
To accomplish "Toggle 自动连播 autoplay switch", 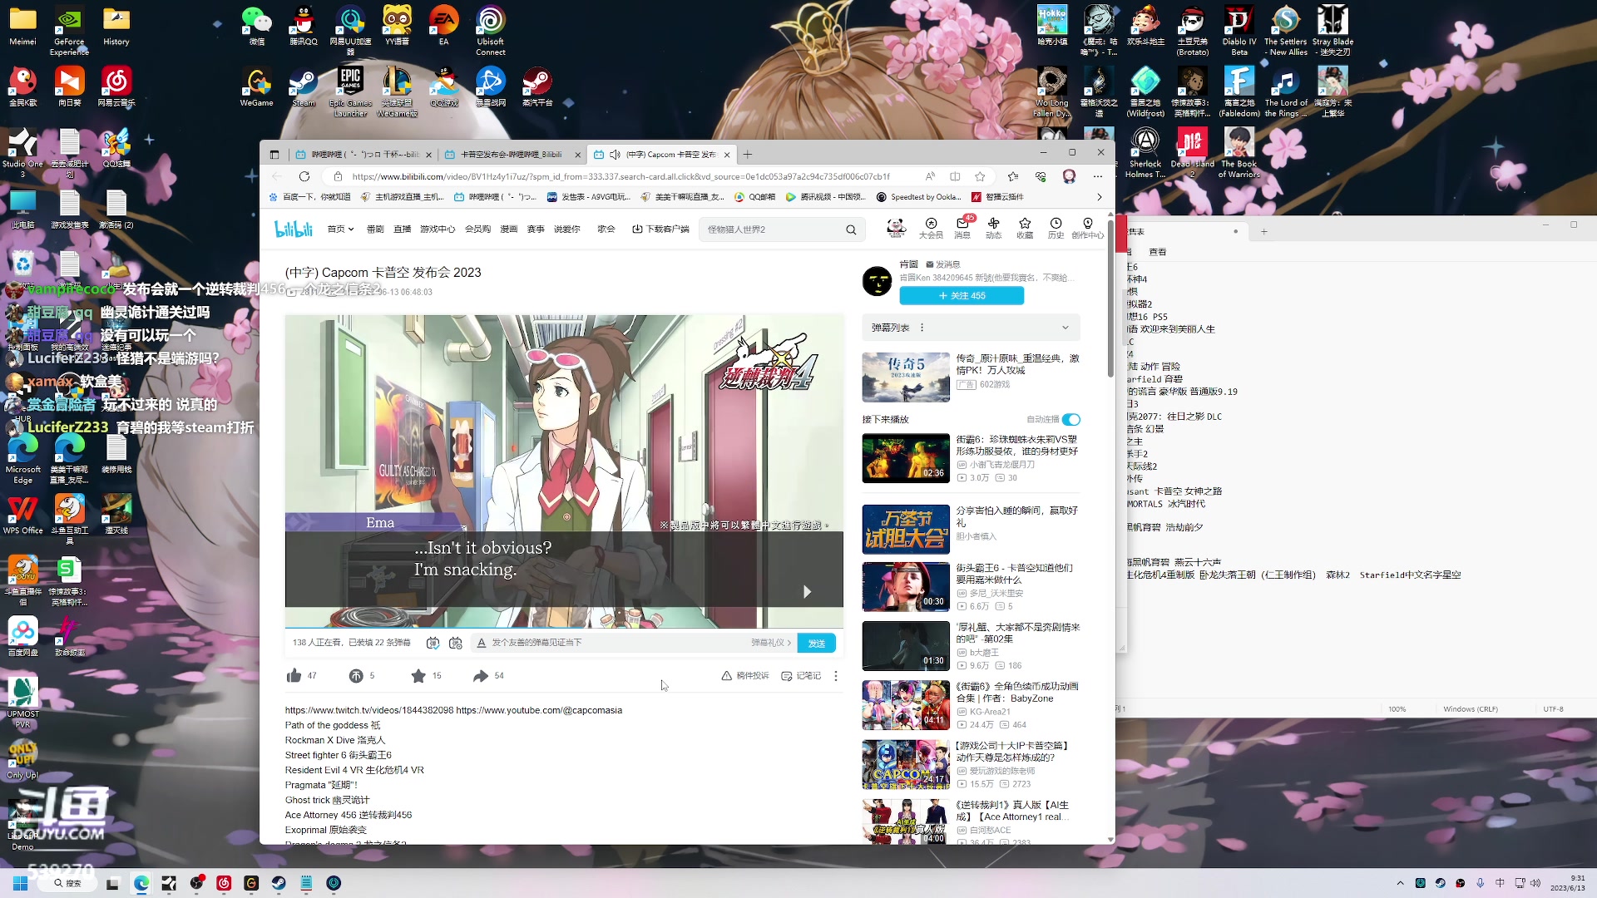I will coord(1071,420).
